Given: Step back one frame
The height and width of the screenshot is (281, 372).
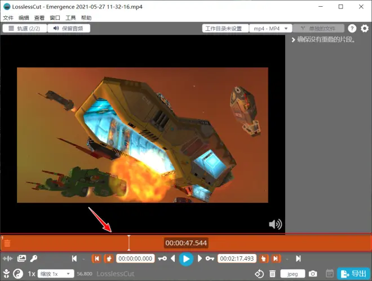Looking at the screenshot, I should tap(173, 259).
